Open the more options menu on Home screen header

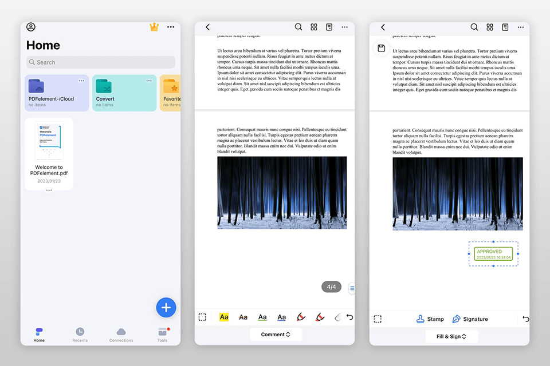[171, 27]
